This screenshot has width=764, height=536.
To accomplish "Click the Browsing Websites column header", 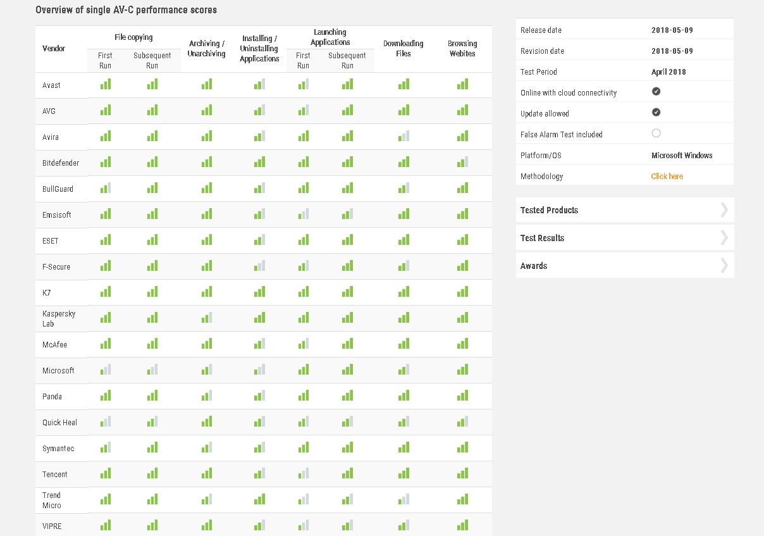I will tap(462, 49).
